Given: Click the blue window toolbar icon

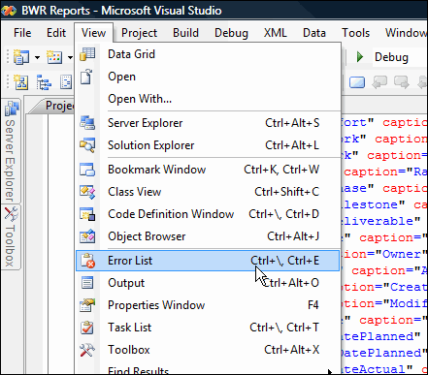Looking at the screenshot, I should click(357, 82).
